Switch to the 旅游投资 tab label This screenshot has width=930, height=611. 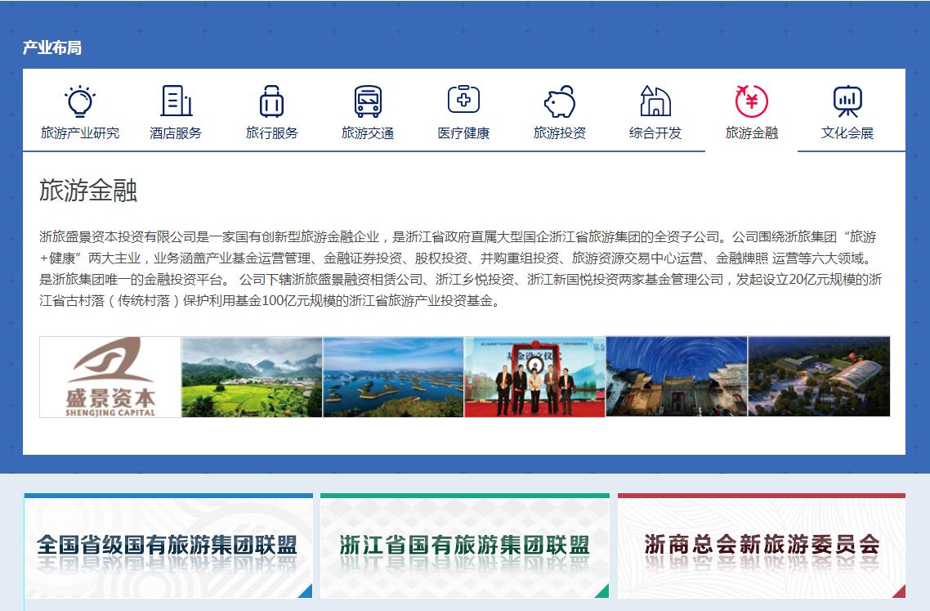(560, 133)
